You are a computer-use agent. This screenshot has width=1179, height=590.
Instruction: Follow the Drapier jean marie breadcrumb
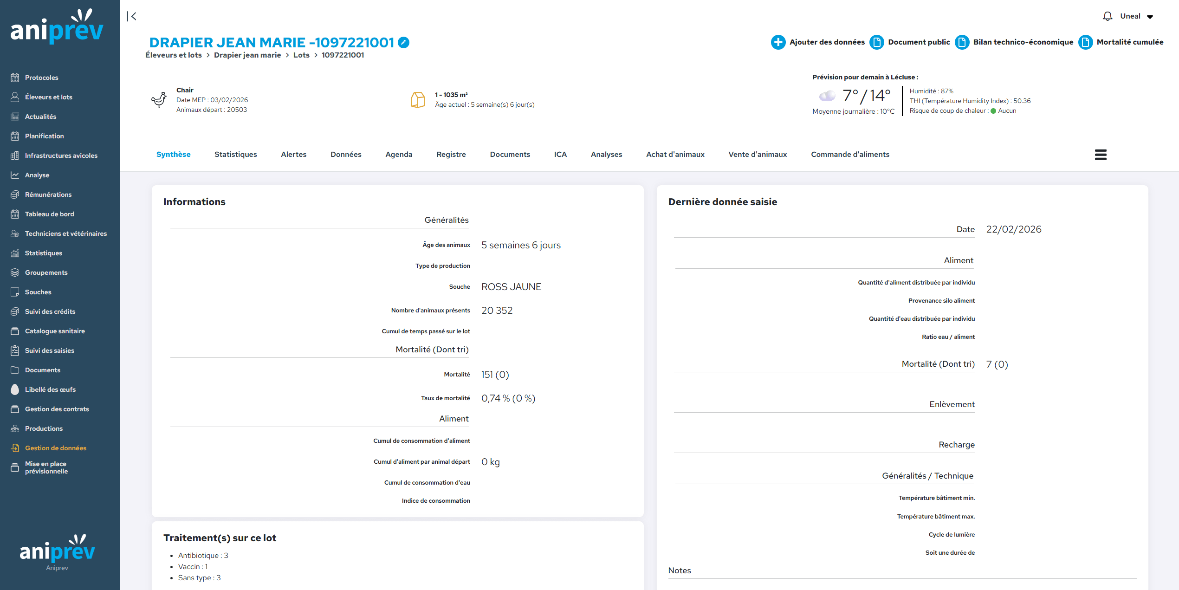(247, 55)
